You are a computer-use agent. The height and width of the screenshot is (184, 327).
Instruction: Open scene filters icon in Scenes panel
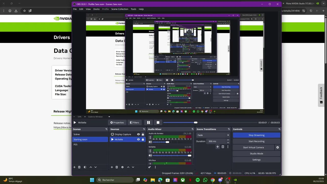[85, 167]
